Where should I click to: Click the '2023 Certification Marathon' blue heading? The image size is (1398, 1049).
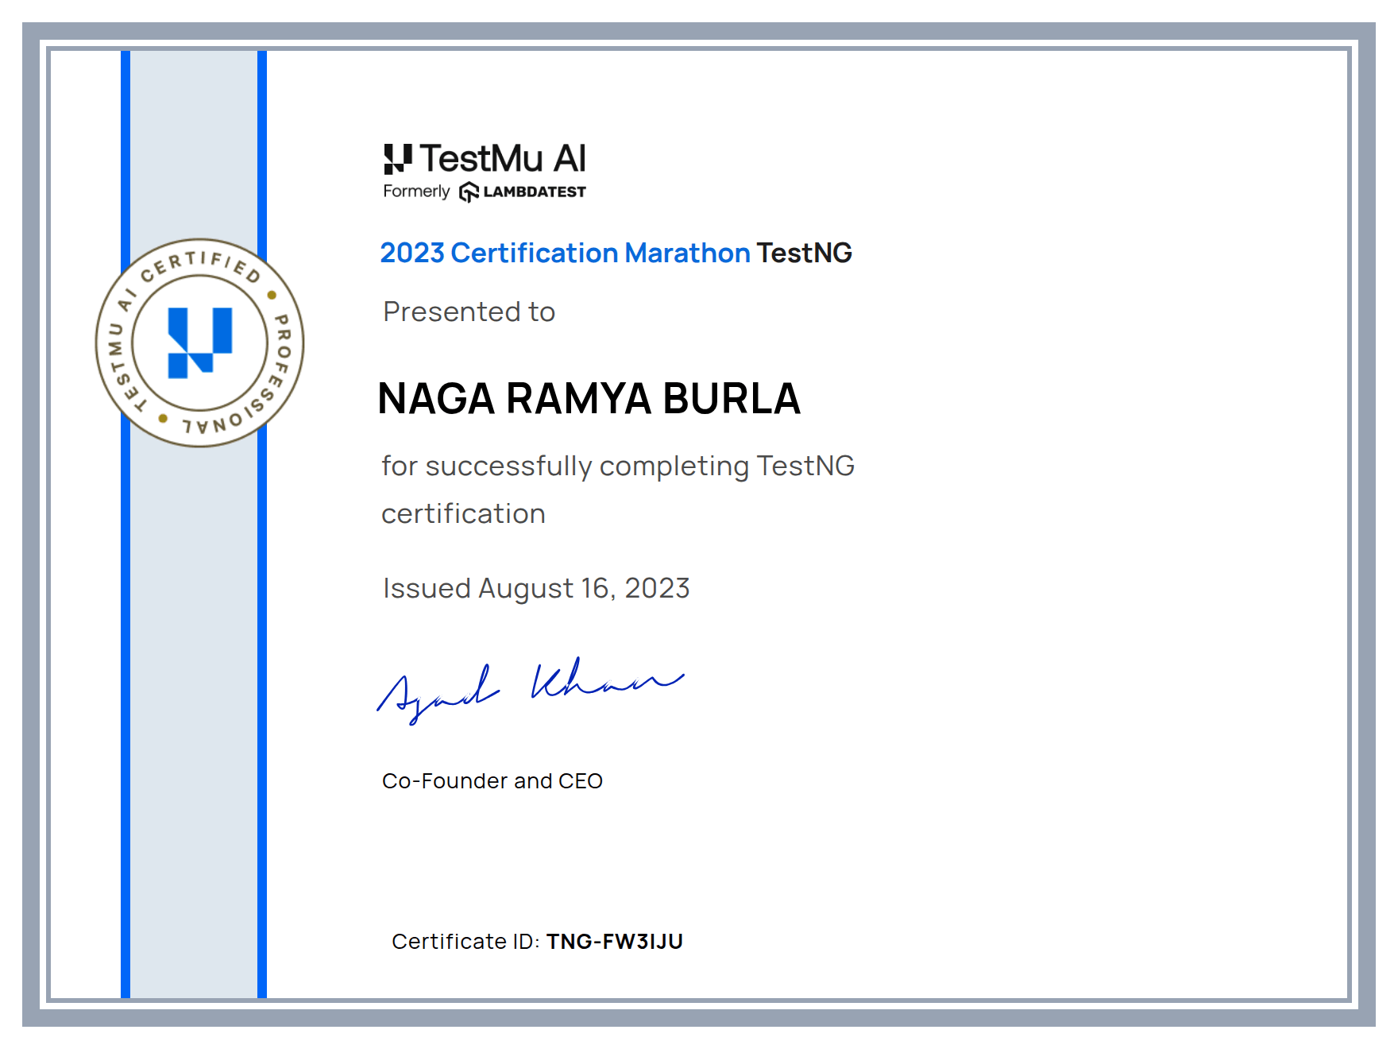tap(565, 253)
